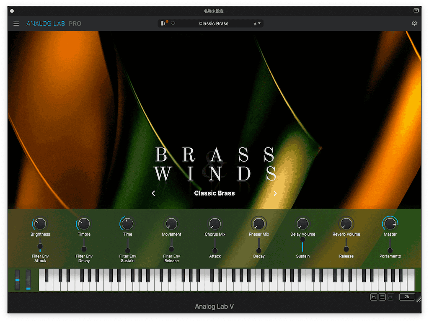Click the Filter Env Attack fader
The height and width of the screenshot is (322, 429).
[x=40, y=245]
